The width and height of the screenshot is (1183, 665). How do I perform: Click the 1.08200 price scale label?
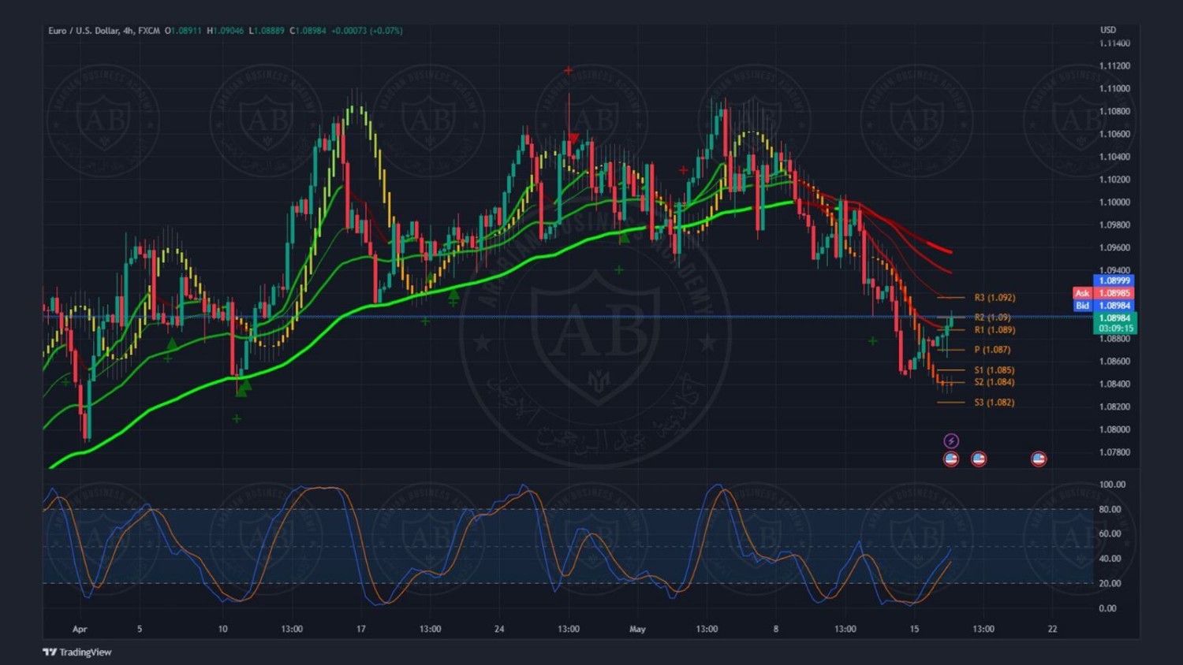click(1114, 407)
